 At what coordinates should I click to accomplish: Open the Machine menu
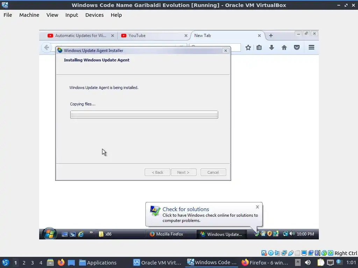(29, 15)
